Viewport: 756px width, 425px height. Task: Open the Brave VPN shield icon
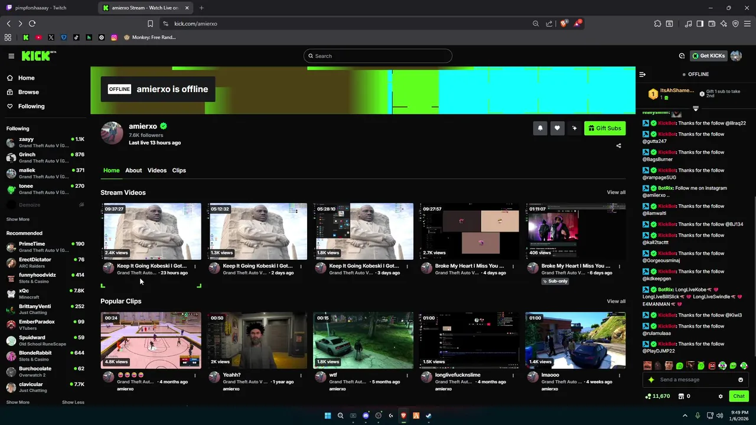(735, 24)
